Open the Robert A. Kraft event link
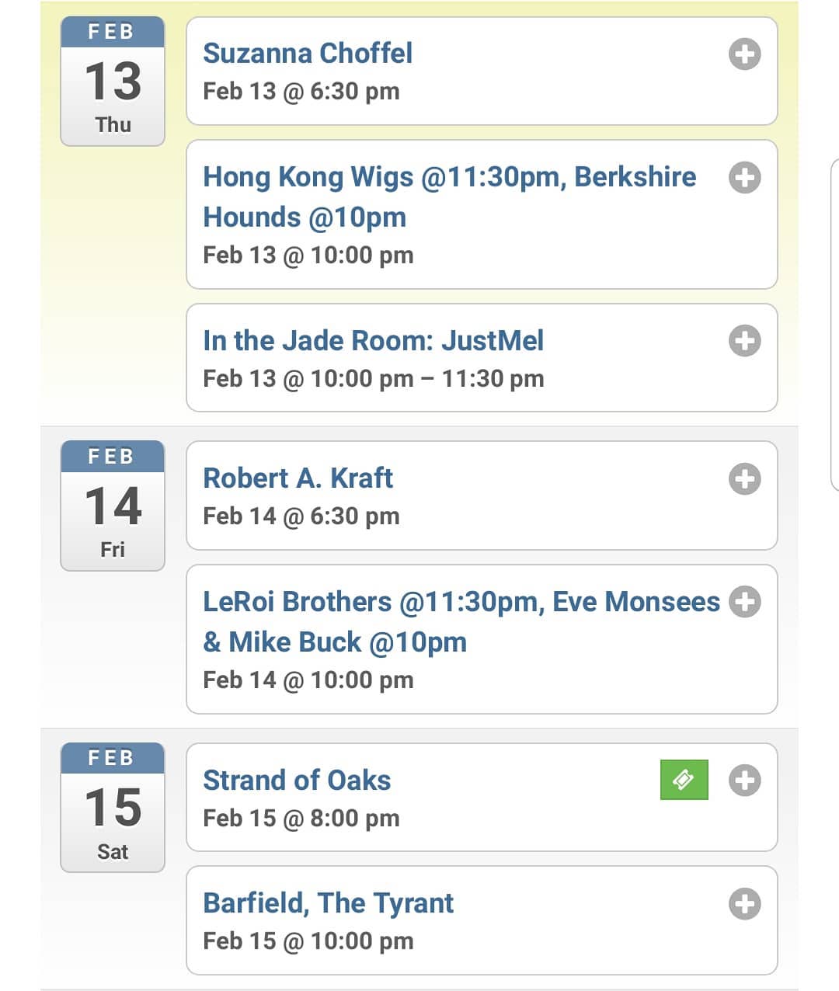Screen dimensions: 839x991 [298, 478]
